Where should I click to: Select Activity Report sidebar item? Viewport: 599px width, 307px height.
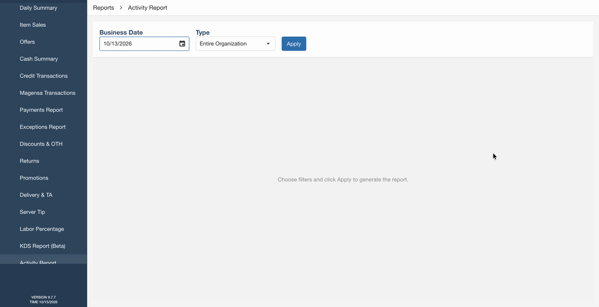click(x=43, y=260)
